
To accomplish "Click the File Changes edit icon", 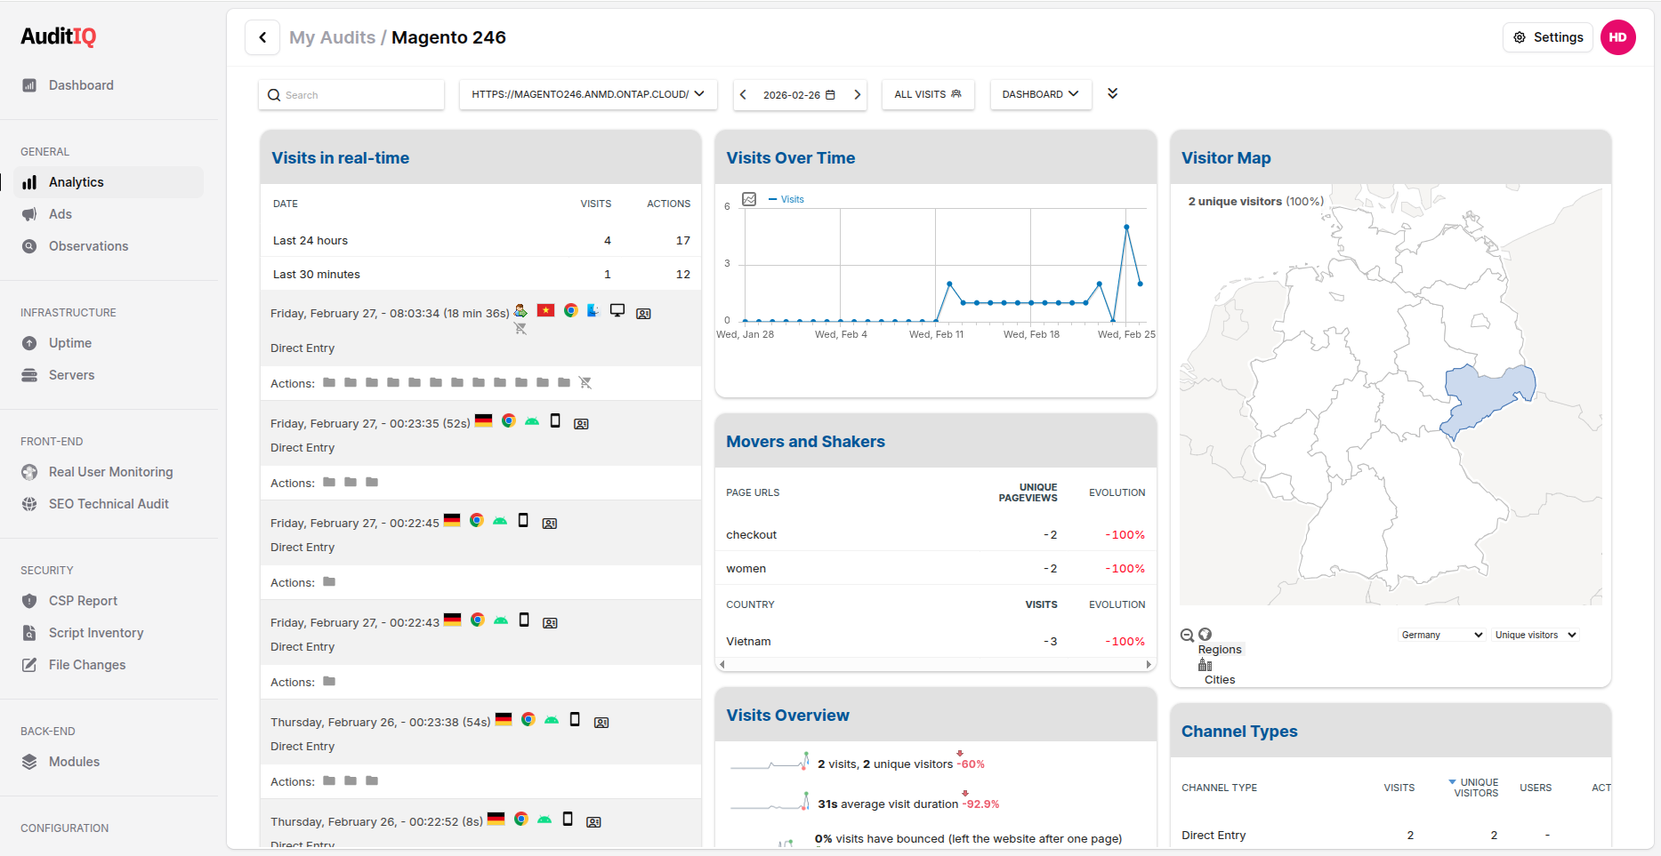I will (x=29, y=665).
